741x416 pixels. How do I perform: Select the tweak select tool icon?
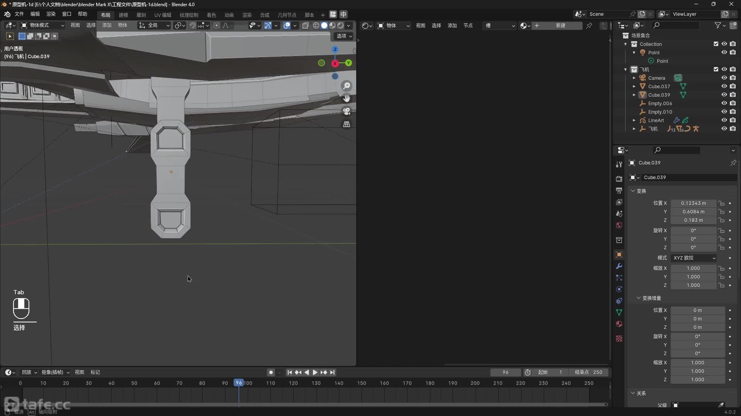pyautogui.click(x=10, y=36)
